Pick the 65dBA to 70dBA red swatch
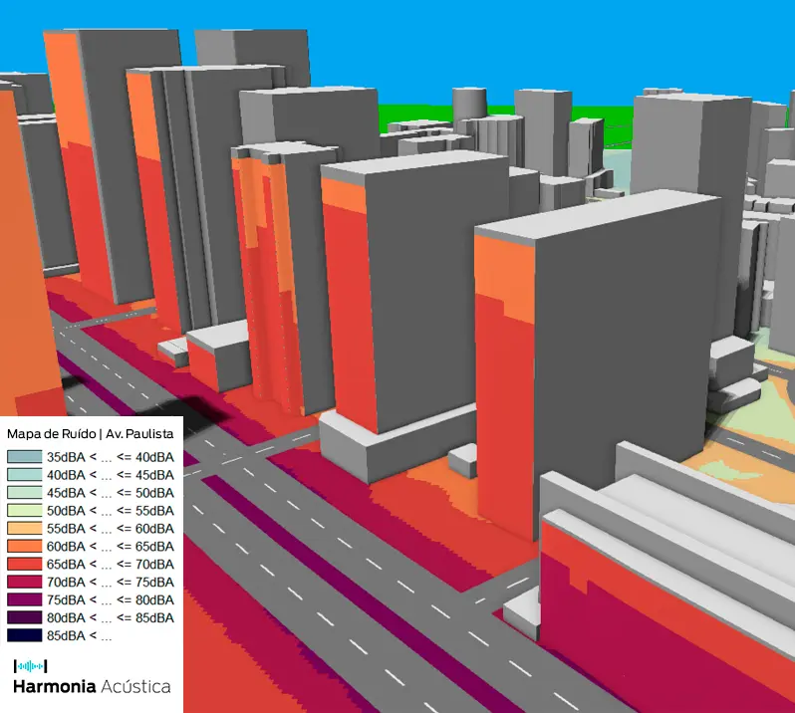The width and height of the screenshot is (795, 713). pos(24,564)
